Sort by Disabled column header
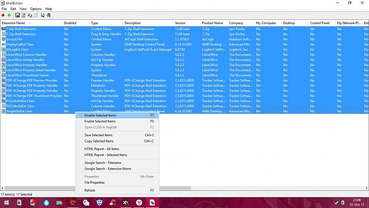 pos(76,23)
